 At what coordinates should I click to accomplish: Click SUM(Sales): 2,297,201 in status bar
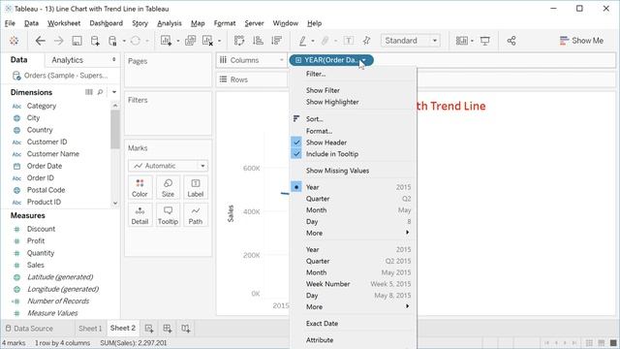click(134, 342)
